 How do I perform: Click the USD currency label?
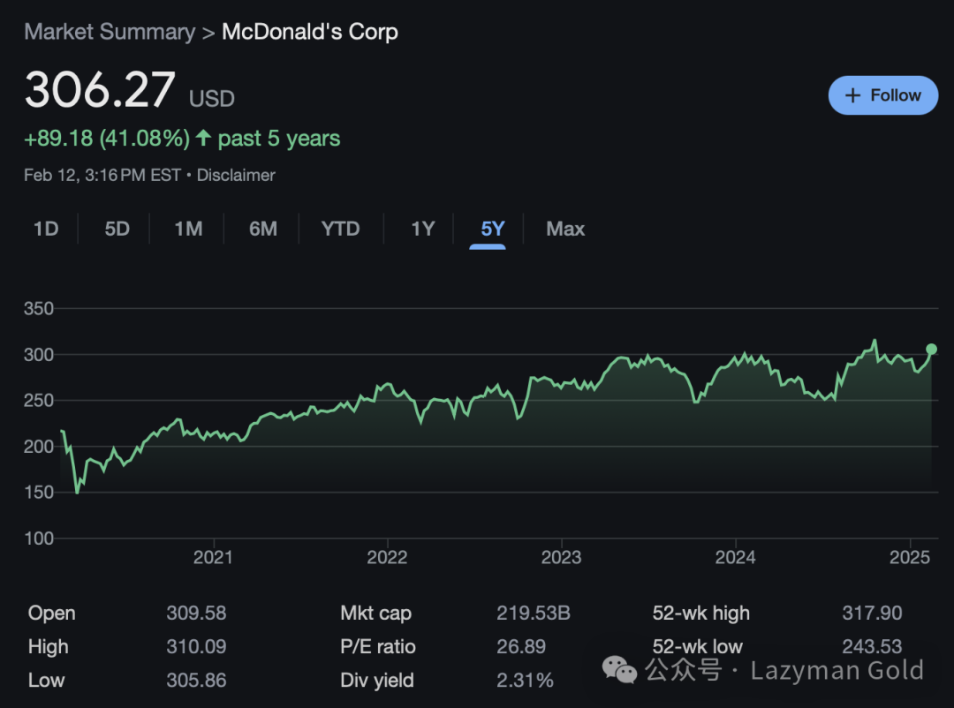pos(212,99)
